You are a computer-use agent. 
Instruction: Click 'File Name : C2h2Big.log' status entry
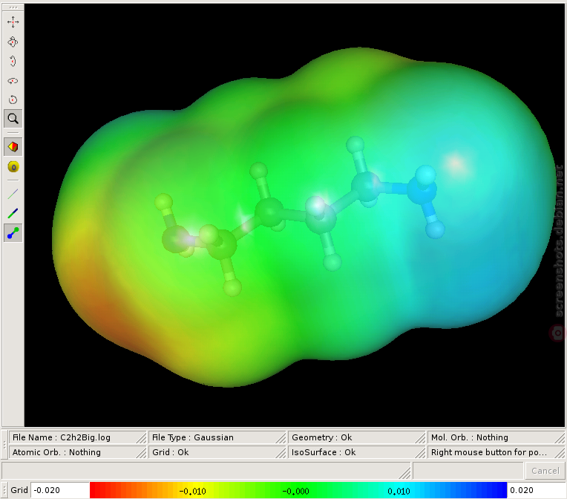coord(78,437)
